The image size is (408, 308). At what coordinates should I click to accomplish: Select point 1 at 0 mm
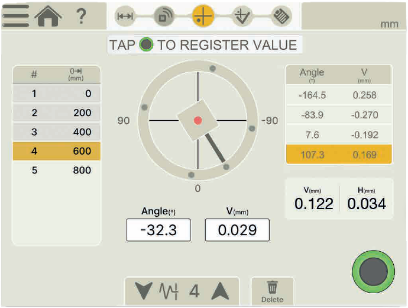[x=57, y=94]
